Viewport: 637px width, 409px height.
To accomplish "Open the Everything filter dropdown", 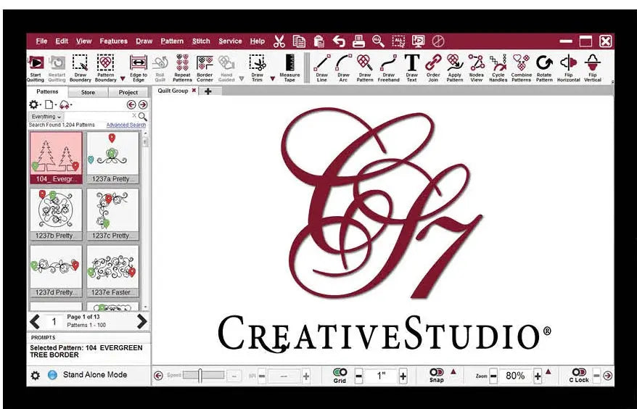I will 46,117.
